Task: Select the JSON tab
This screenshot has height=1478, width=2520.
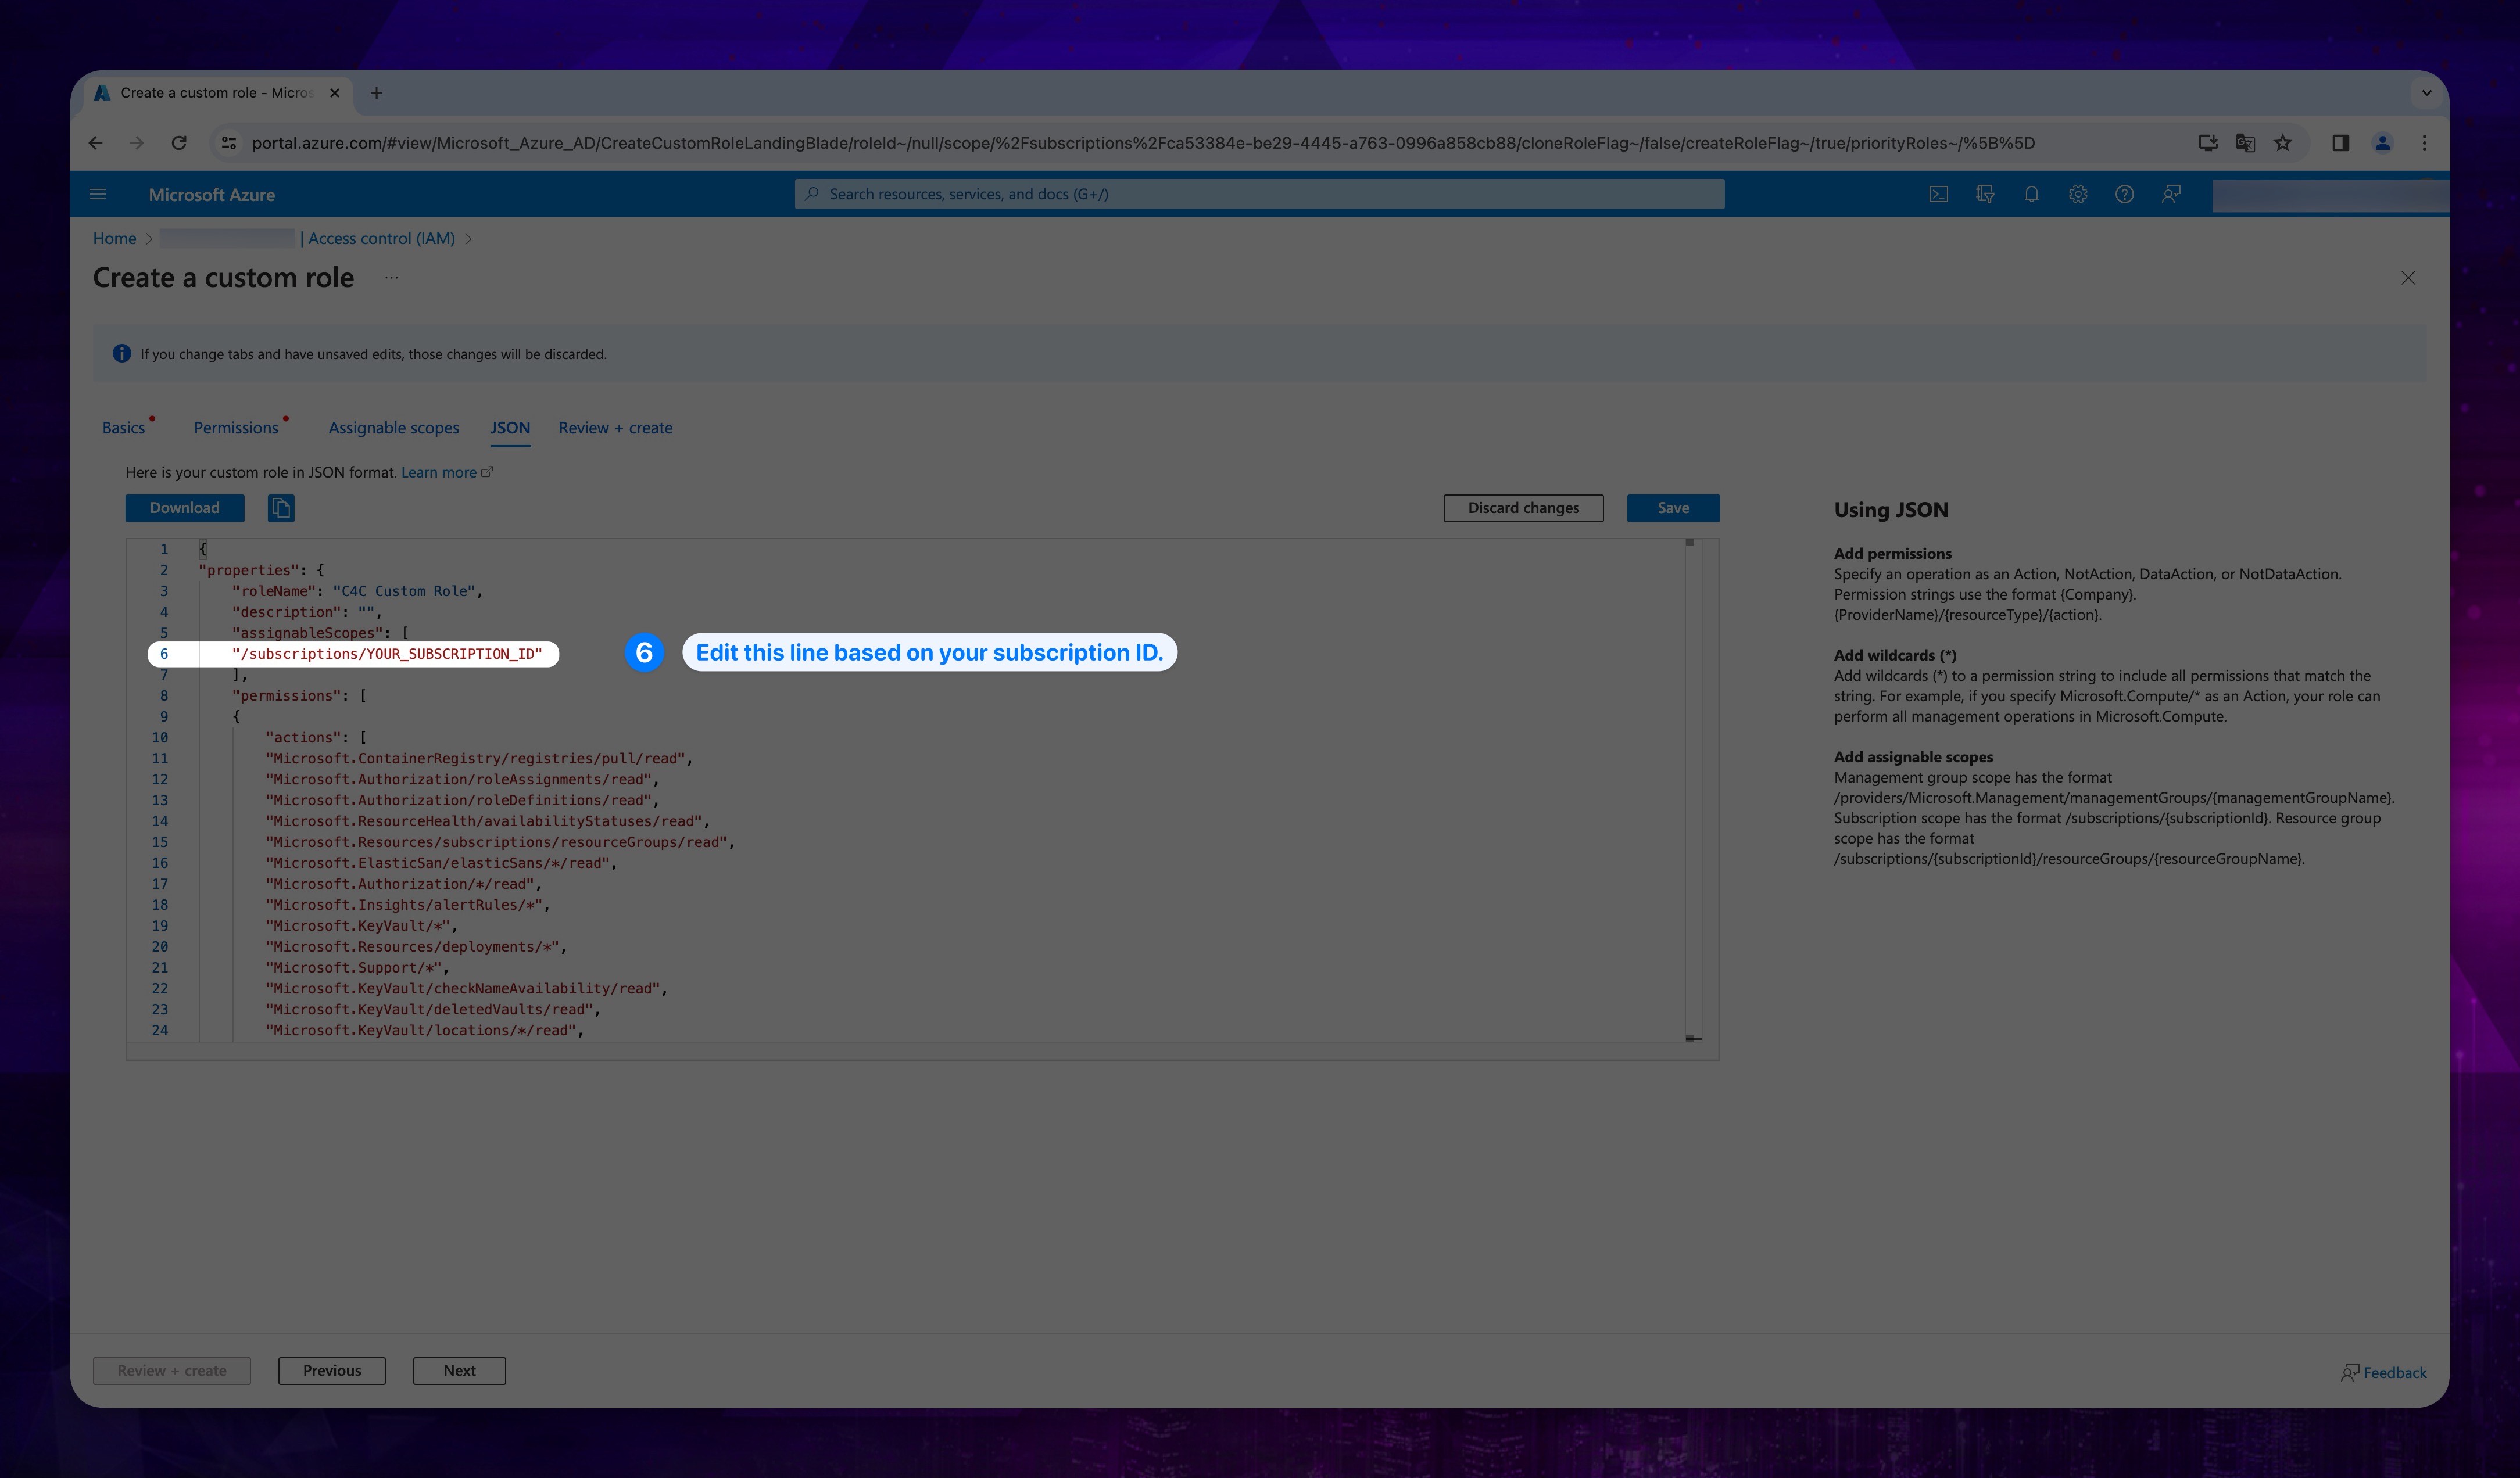Action: pyautogui.click(x=510, y=428)
